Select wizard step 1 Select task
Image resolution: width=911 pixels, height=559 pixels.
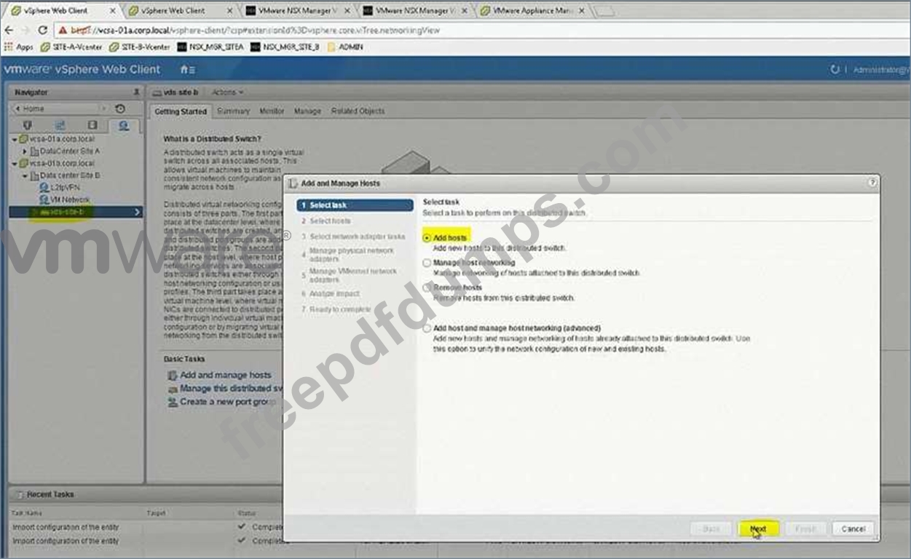click(355, 205)
